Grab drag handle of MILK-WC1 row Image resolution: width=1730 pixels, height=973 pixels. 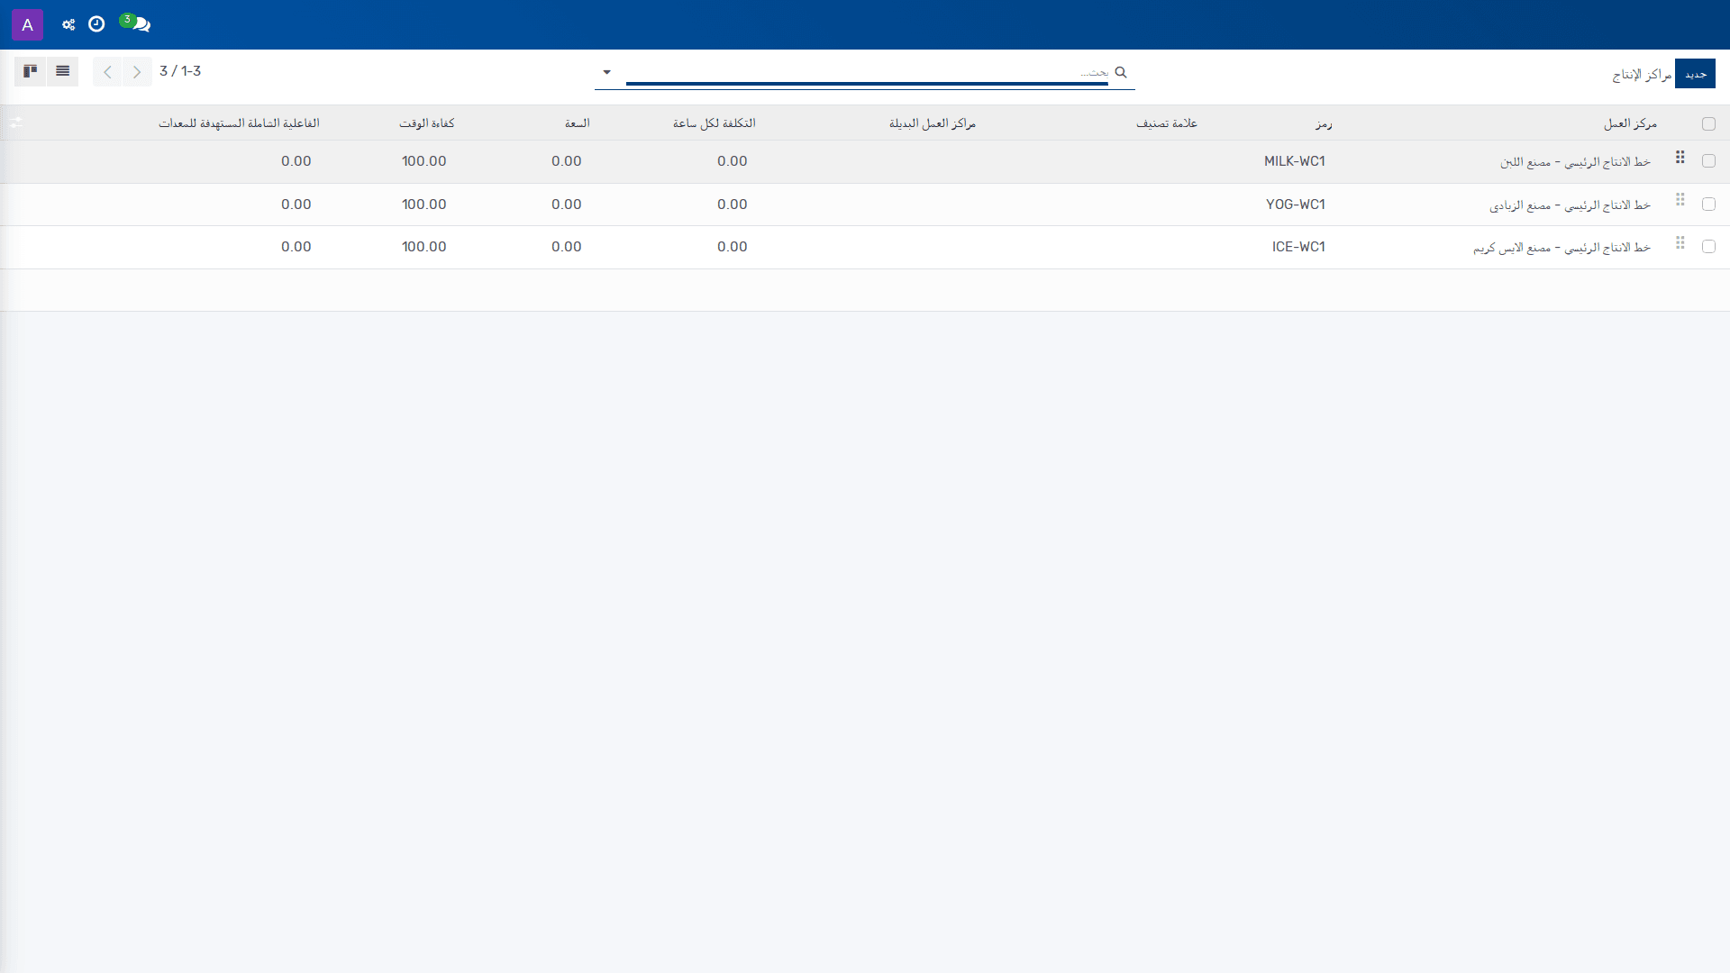[1680, 158]
